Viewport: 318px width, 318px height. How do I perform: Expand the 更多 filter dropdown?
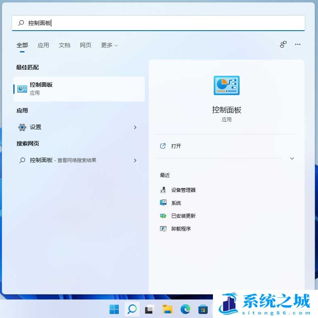point(109,46)
